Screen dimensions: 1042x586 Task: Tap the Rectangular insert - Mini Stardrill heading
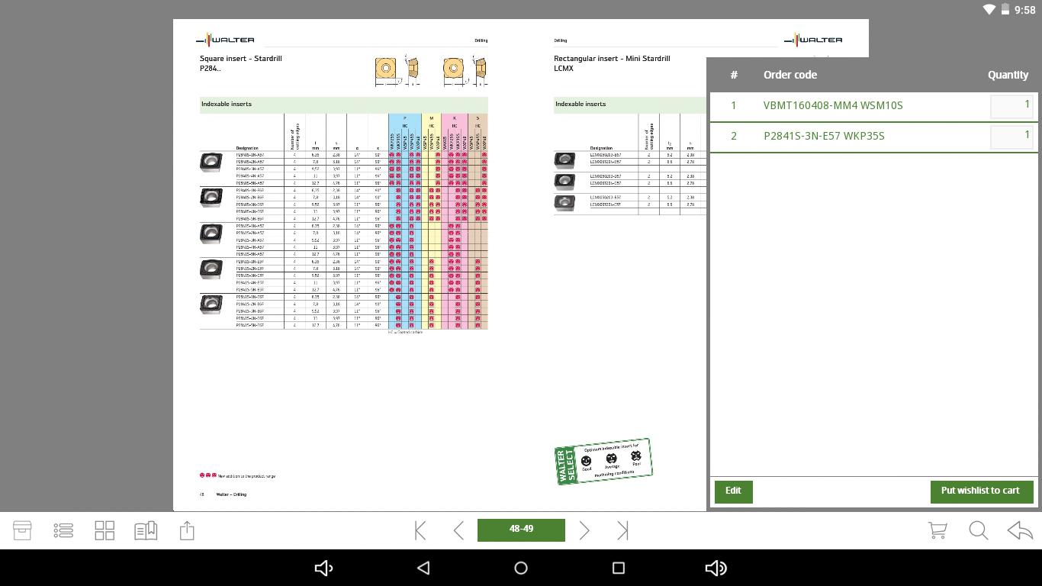(612, 59)
